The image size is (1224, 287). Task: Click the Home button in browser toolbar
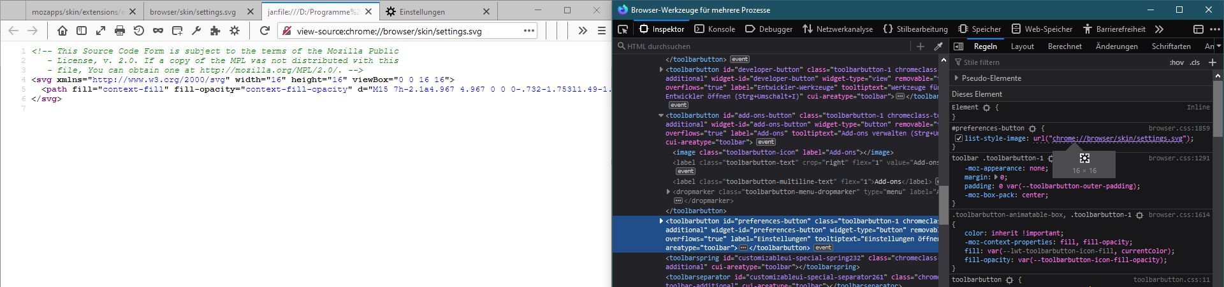pyautogui.click(x=62, y=31)
